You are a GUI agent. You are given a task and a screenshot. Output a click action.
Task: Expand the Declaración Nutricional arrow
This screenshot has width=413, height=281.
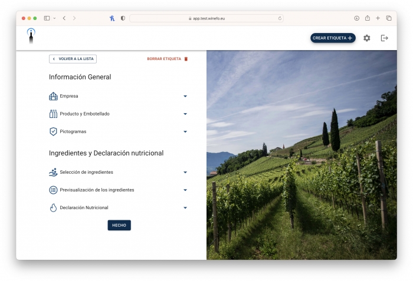(x=185, y=207)
